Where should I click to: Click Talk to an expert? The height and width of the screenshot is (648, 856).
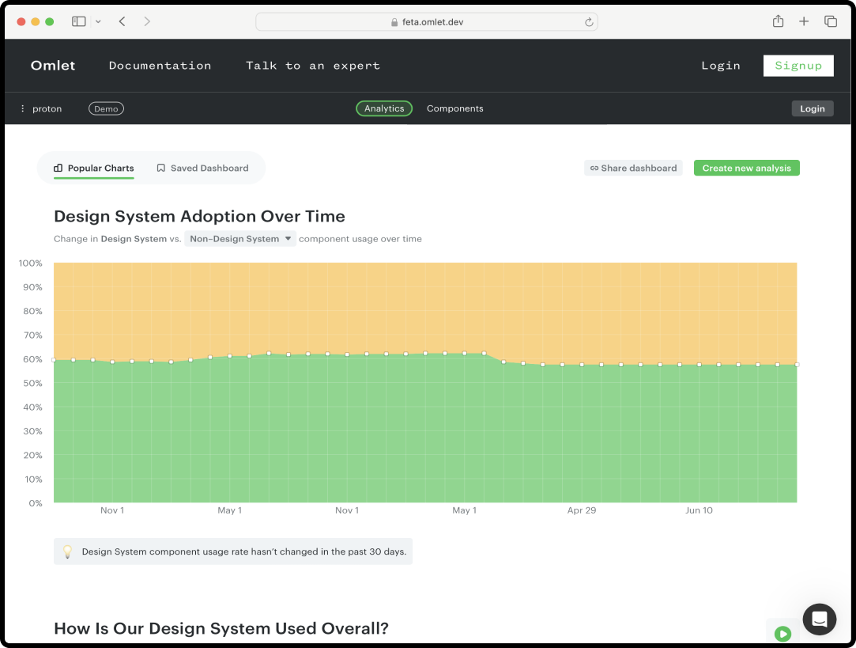(313, 66)
